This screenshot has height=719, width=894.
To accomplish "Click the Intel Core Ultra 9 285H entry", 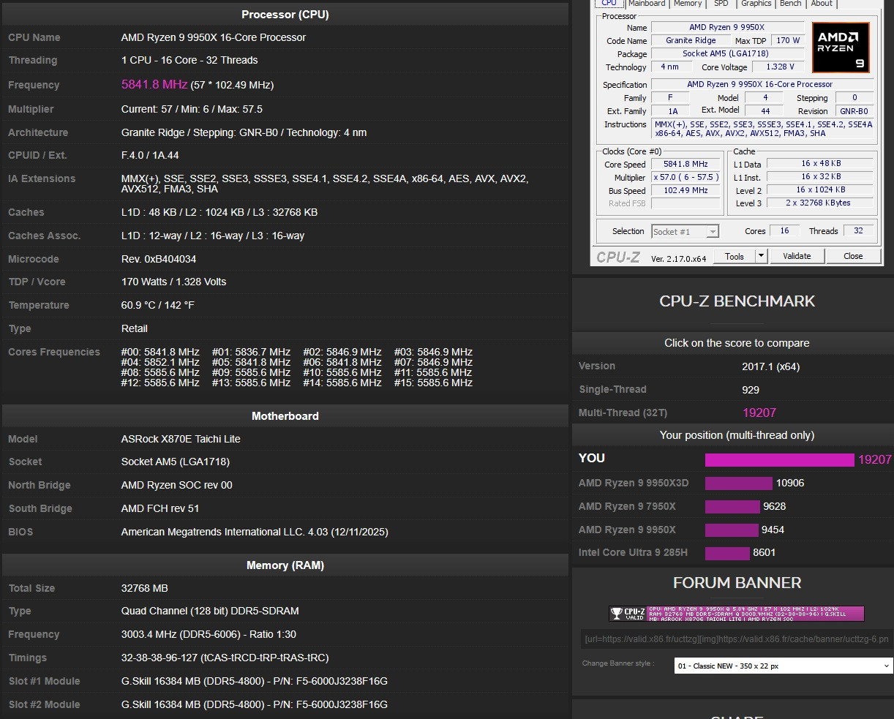I will (633, 552).
